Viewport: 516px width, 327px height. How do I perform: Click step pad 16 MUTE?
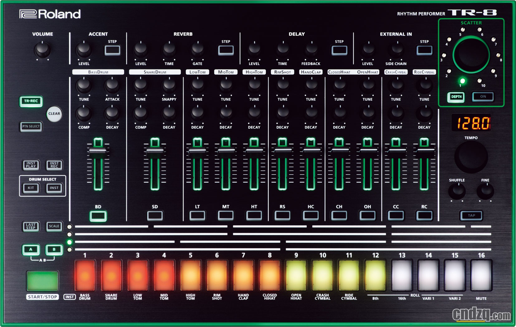(481, 276)
